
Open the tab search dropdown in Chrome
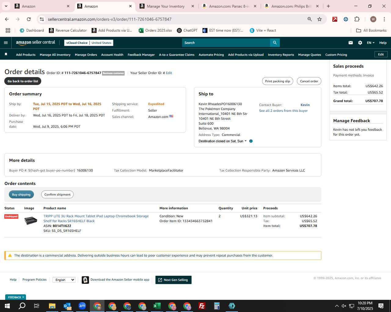click(x=6, y=6)
